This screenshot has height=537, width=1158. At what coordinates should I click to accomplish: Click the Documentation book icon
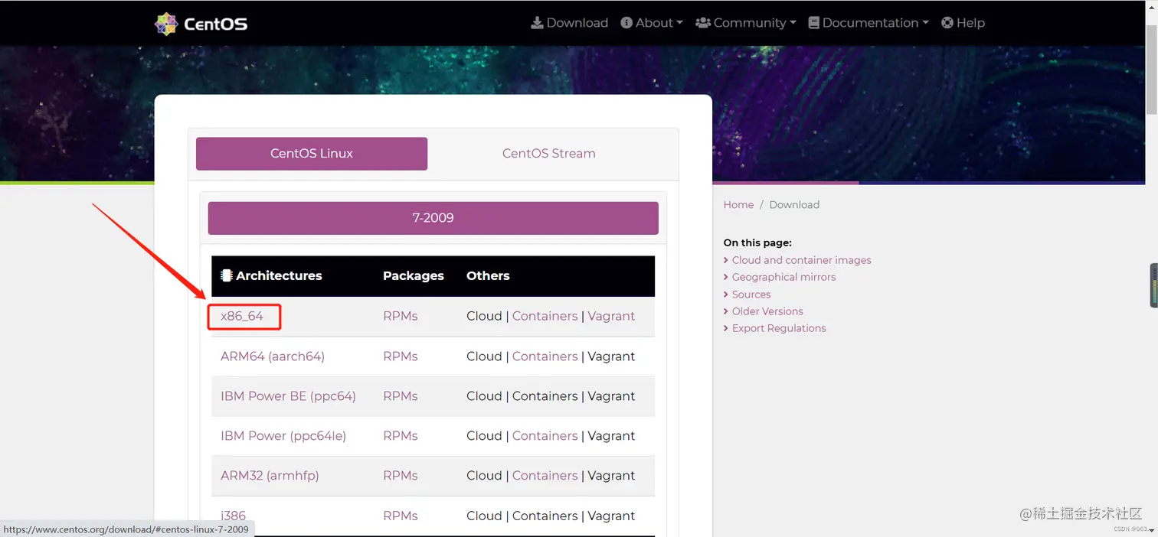(x=813, y=23)
